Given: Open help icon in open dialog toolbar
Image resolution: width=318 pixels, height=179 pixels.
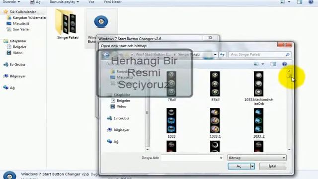Looking at the screenshot, I should pyautogui.click(x=285, y=64).
